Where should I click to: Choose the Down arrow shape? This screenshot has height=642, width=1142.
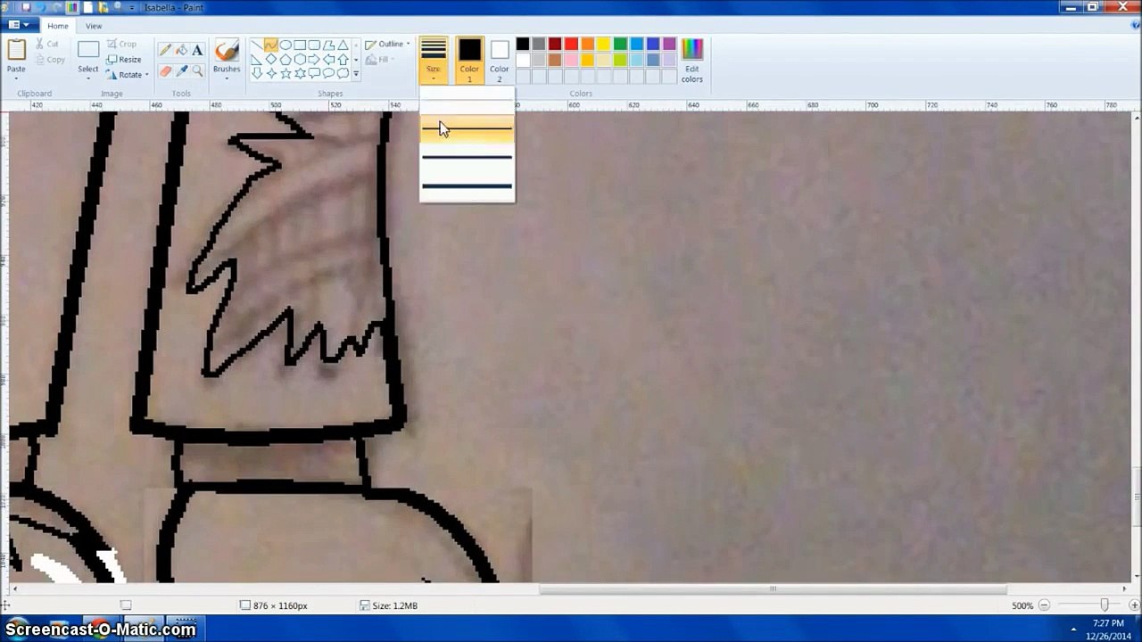pos(257,74)
